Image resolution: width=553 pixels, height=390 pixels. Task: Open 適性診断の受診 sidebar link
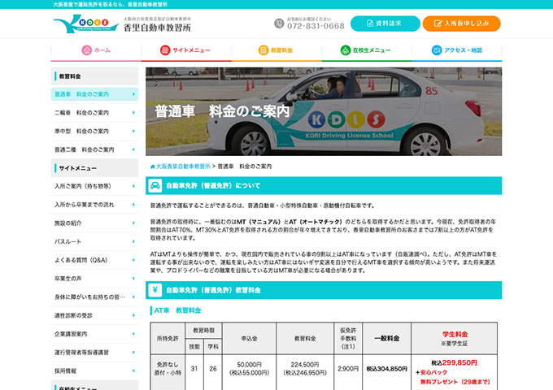point(94,315)
